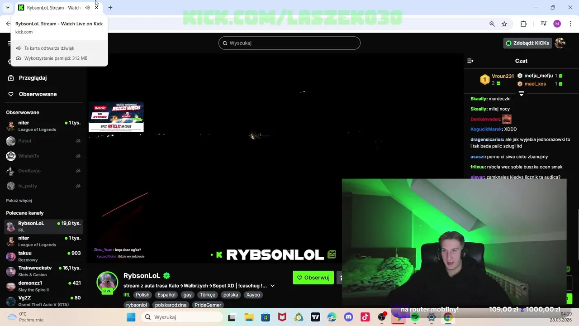Select the Polish tag

tap(142, 295)
